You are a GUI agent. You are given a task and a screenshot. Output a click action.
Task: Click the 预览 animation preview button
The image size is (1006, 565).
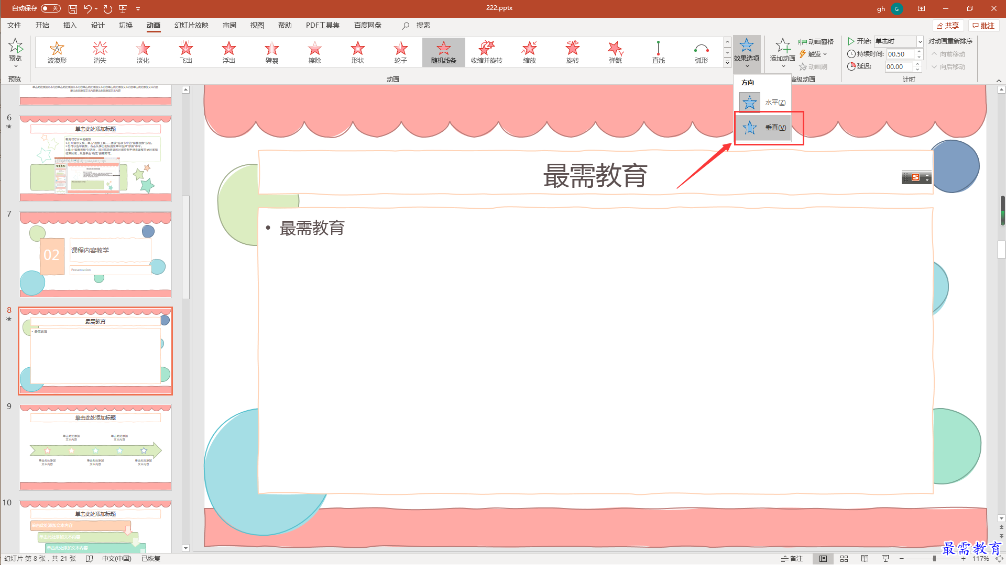click(15, 53)
